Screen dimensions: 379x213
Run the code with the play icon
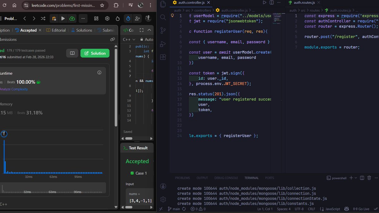coord(63,19)
